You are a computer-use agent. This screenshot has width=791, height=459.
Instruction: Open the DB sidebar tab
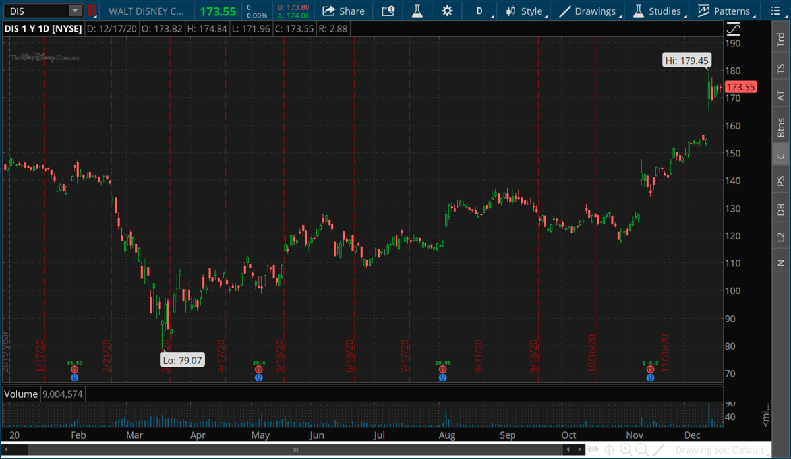click(781, 210)
